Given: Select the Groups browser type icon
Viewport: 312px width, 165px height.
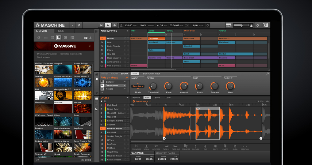Looking at the screenshot, I should (46, 38).
